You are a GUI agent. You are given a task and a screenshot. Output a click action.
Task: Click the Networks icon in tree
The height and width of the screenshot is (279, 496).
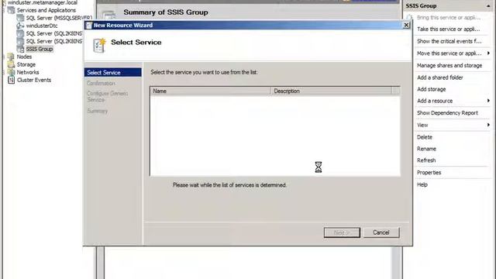pyautogui.click(x=11, y=72)
